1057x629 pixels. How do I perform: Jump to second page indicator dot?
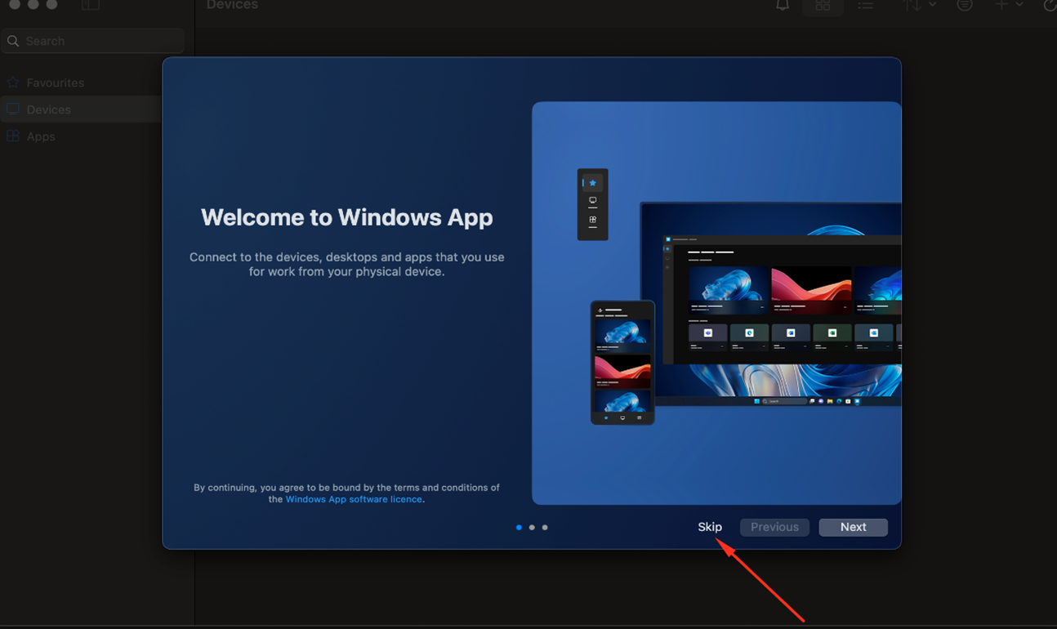click(x=532, y=528)
